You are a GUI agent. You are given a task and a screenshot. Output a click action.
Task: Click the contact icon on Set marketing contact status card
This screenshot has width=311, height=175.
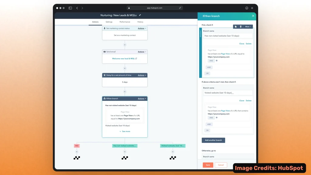tap(104, 28)
